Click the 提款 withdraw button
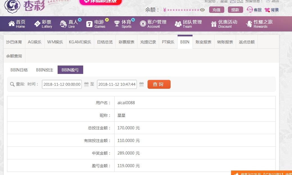The width and height of the screenshot is (292, 175). click(235, 10)
